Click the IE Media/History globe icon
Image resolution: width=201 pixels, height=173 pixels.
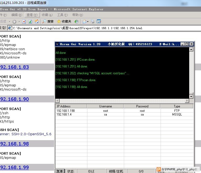(x=76, y=22)
